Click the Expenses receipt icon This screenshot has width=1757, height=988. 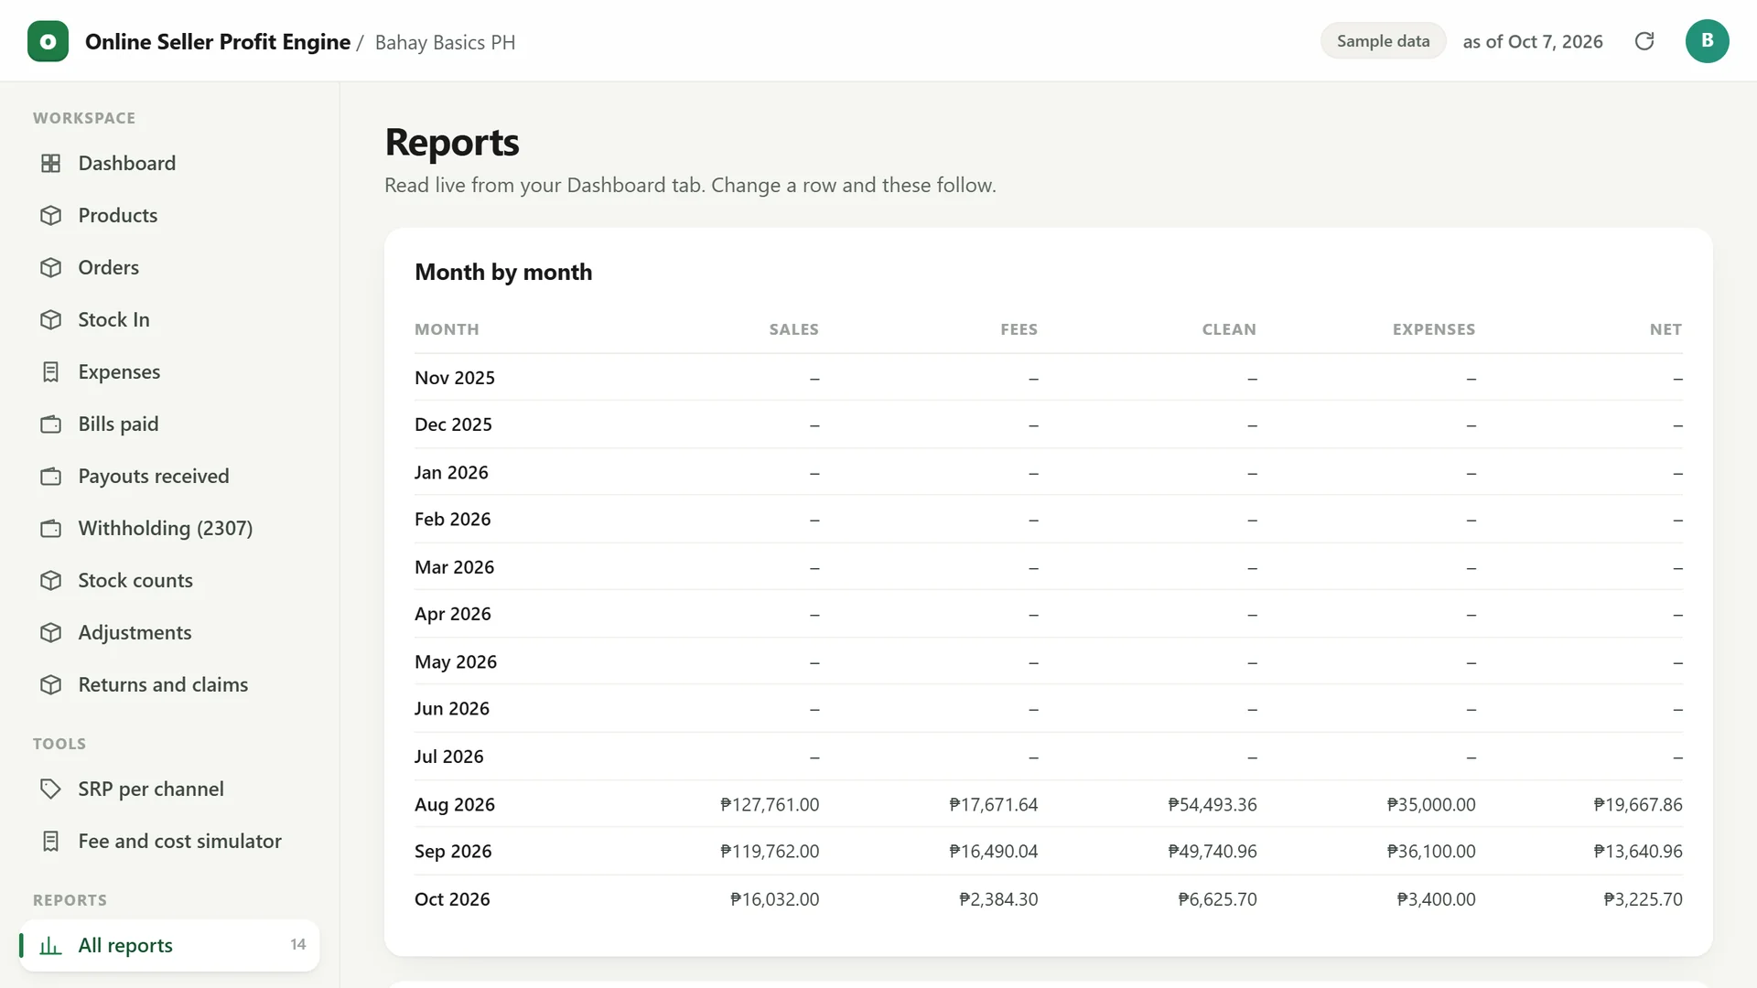click(51, 371)
